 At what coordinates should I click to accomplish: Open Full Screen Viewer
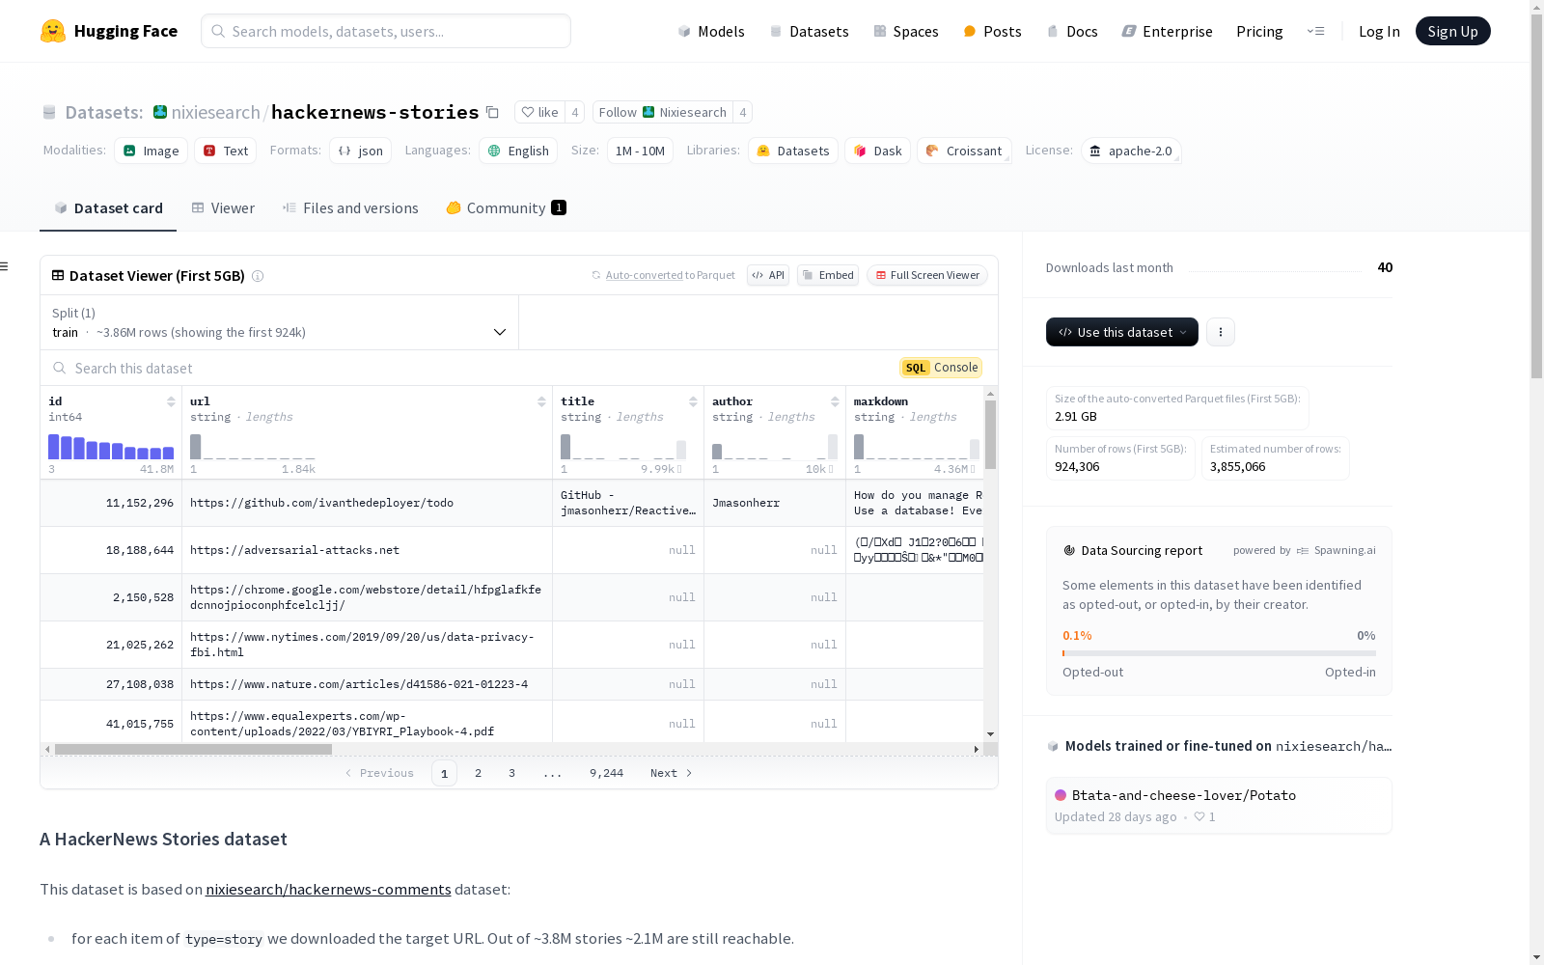coord(926,275)
